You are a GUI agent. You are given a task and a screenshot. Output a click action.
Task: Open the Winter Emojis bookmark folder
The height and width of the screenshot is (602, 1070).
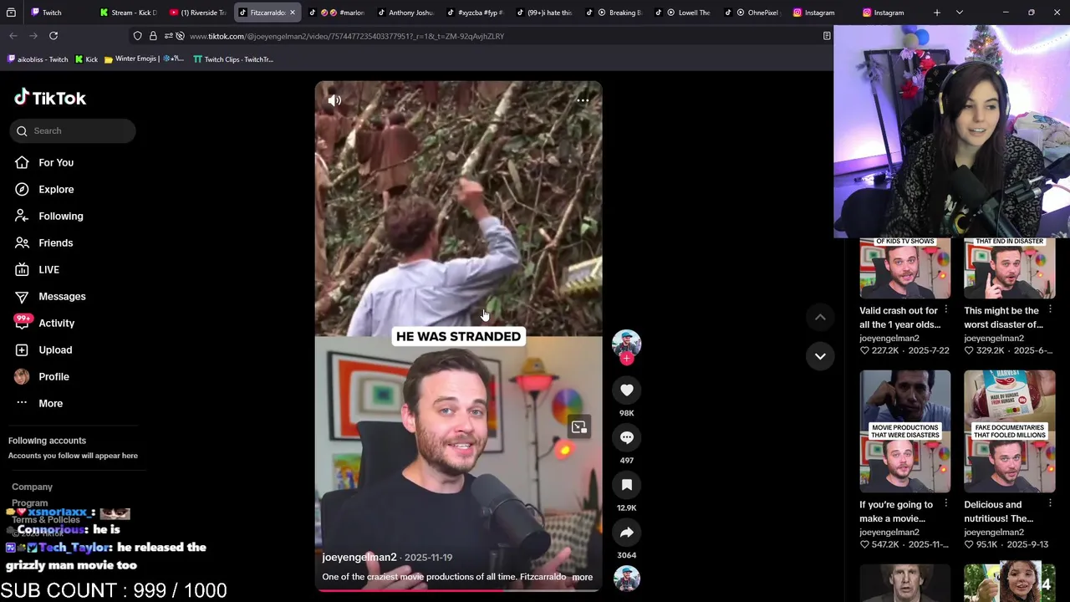pyautogui.click(x=144, y=59)
